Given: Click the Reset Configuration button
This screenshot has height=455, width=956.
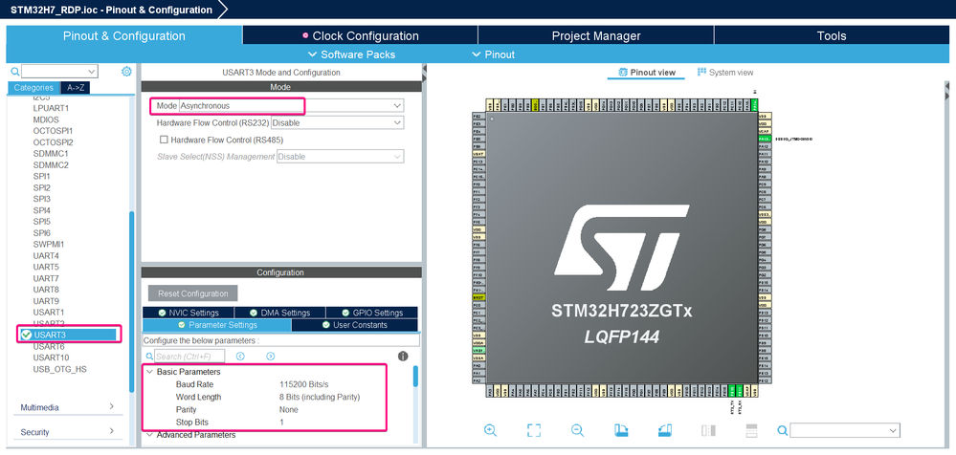Looking at the screenshot, I should click(x=192, y=293).
